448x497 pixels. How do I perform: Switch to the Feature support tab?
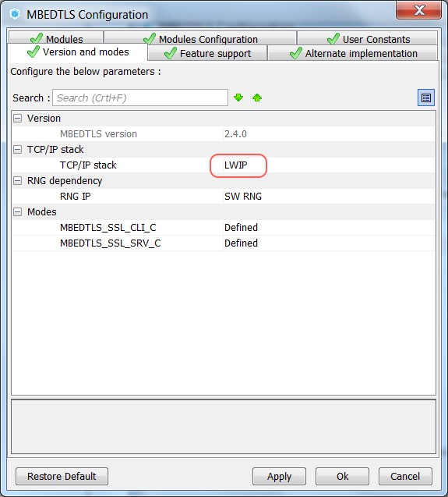(x=207, y=53)
